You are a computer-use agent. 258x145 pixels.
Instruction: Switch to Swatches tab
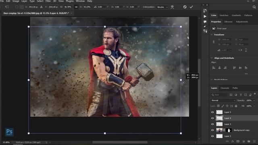click(224, 15)
